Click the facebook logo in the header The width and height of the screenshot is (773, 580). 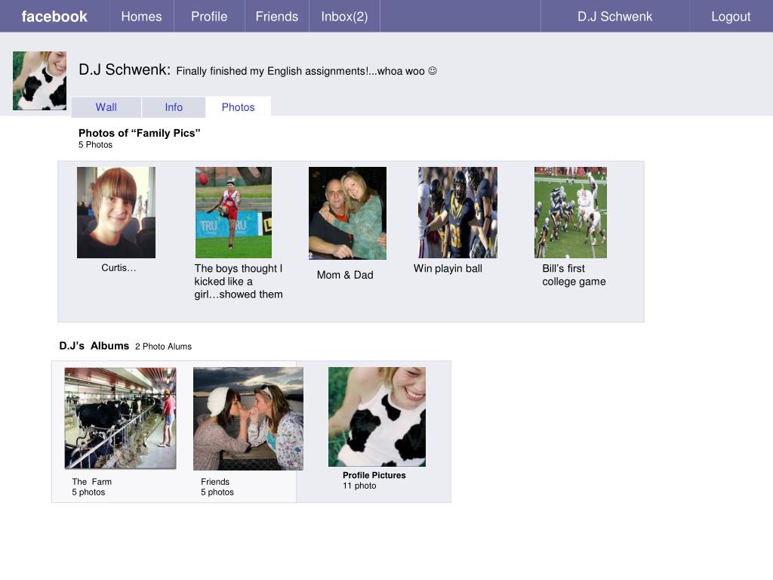coord(54,17)
